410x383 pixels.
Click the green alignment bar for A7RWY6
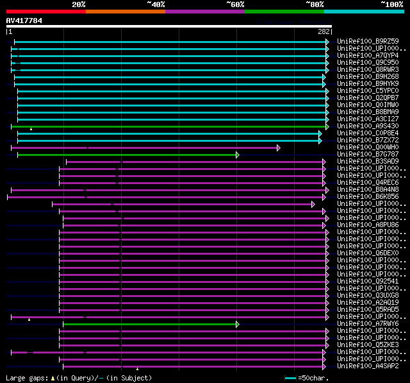click(149, 325)
